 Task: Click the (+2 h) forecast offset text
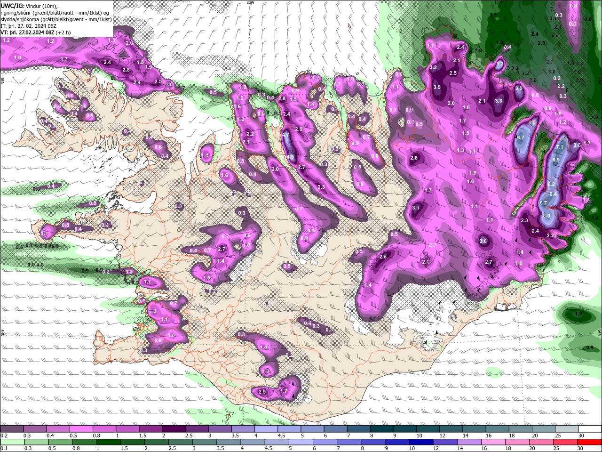click(63, 32)
